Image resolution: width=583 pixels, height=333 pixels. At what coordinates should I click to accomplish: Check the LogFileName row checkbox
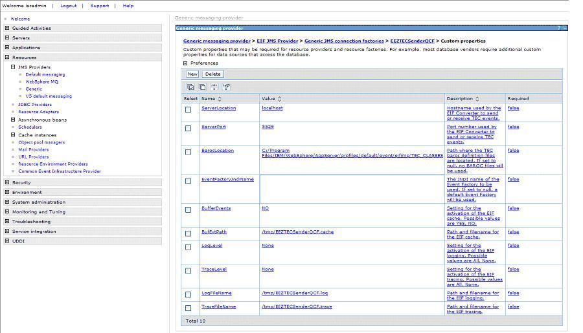(188, 294)
